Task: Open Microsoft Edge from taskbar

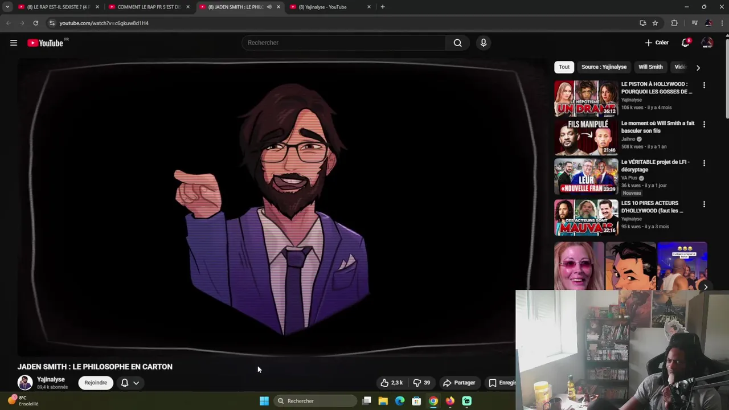Action: tap(400, 401)
